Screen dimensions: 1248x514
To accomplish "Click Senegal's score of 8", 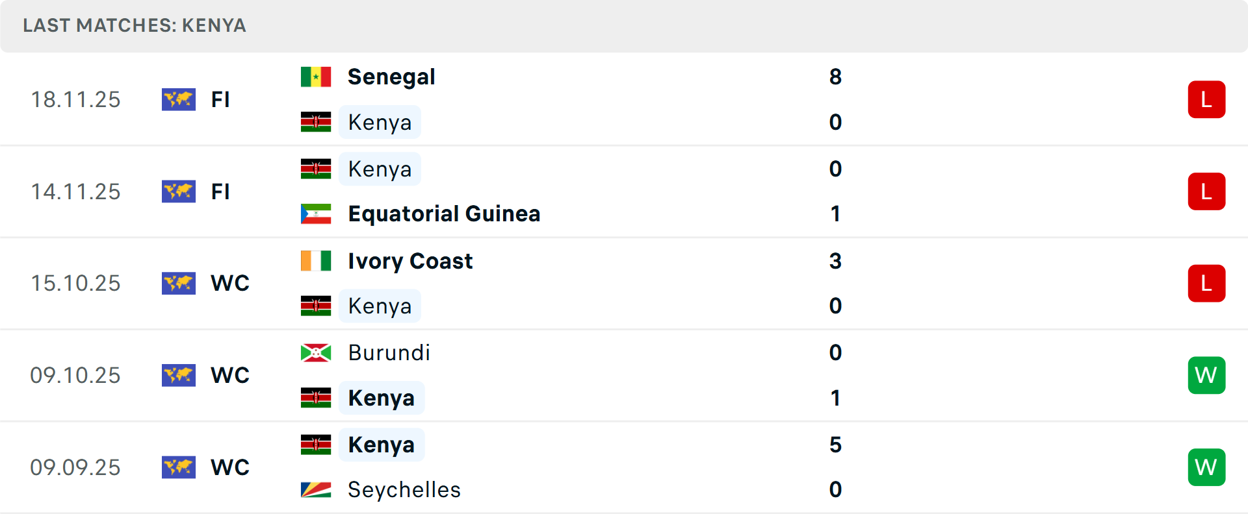I will tap(835, 77).
